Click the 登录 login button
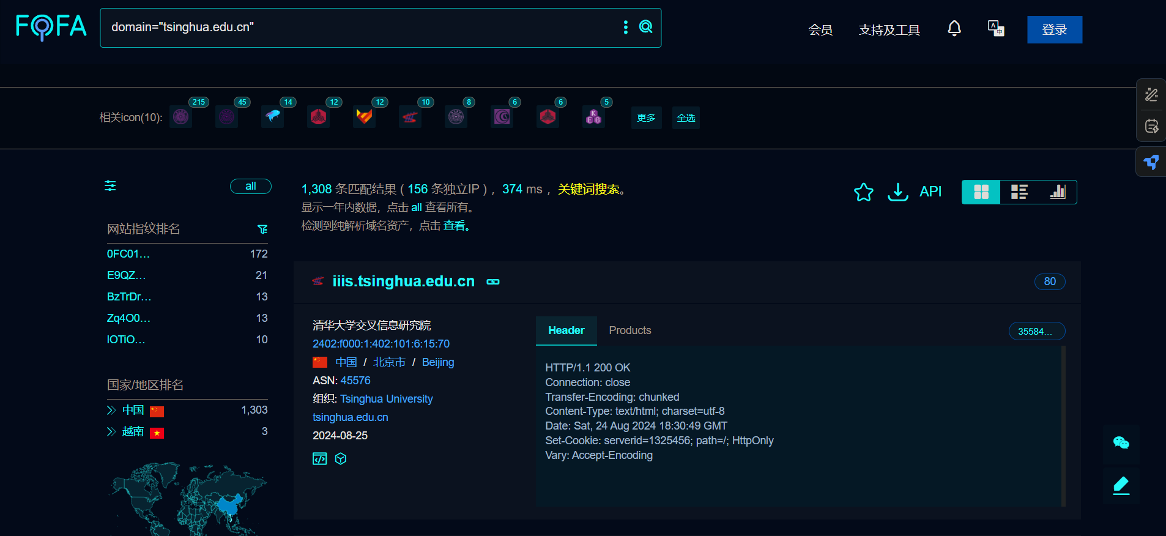Screen dimensions: 1166x536 (1055, 29)
